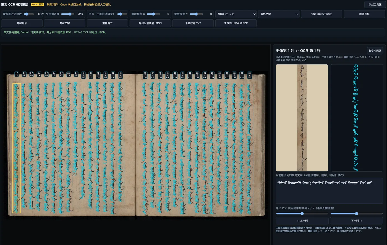Click the 蒙文 OCR 校对蒙版 title
The image size is (387, 245).
tap(15, 5)
